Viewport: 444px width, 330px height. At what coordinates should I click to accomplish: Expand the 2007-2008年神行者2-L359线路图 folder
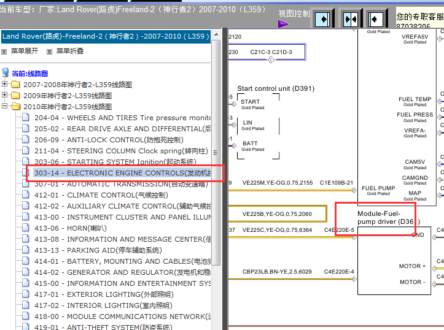click(x=4, y=83)
